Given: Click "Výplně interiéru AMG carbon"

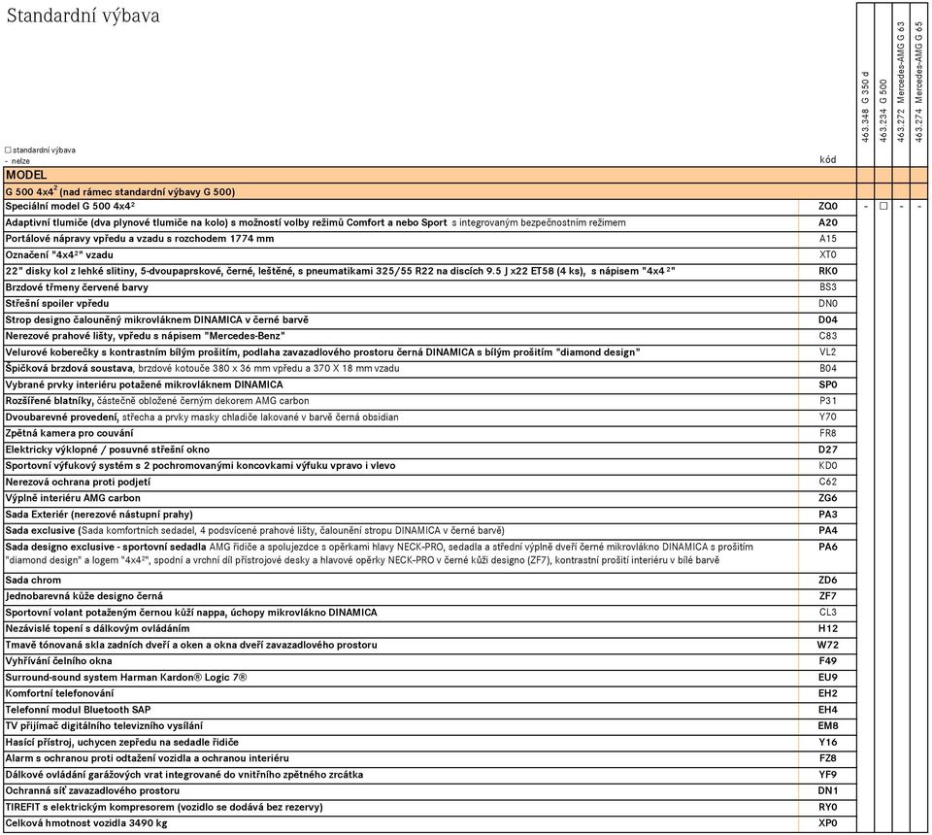Looking at the screenshot, I should pos(73,498).
